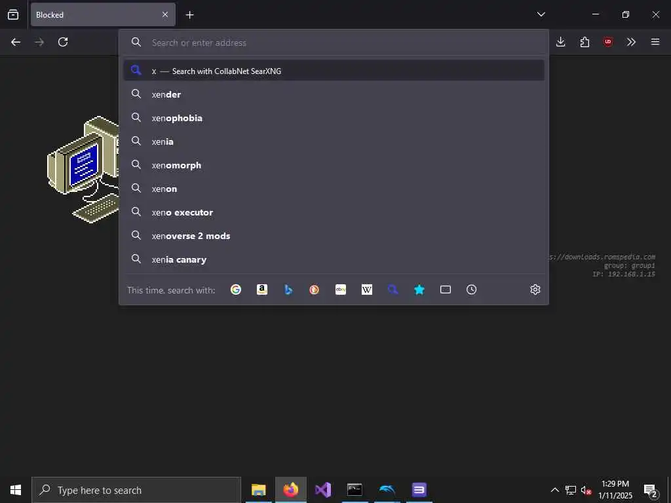The height and width of the screenshot is (503, 671).
Task: Search bookmarks with the star icon
Action: pyautogui.click(x=419, y=289)
